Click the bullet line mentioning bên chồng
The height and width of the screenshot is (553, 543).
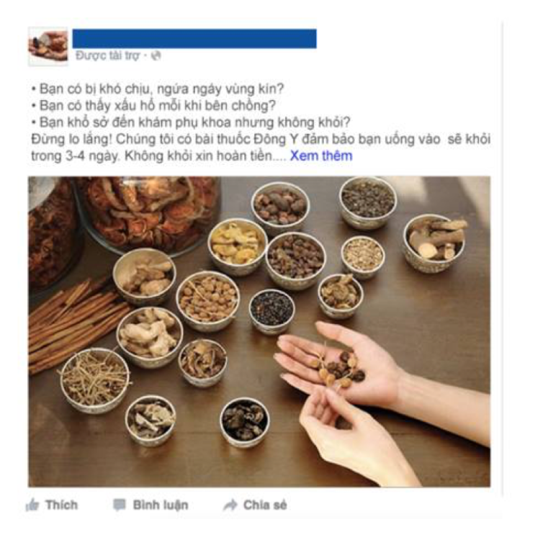click(x=153, y=105)
